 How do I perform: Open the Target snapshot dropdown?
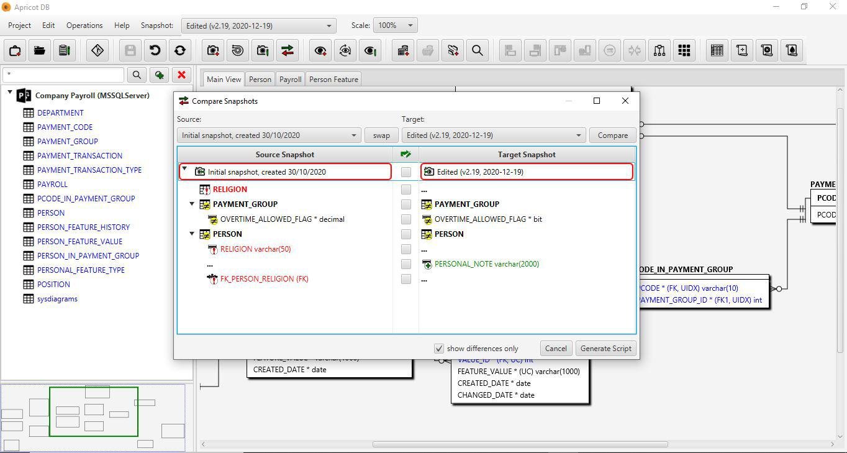pos(493,135)
